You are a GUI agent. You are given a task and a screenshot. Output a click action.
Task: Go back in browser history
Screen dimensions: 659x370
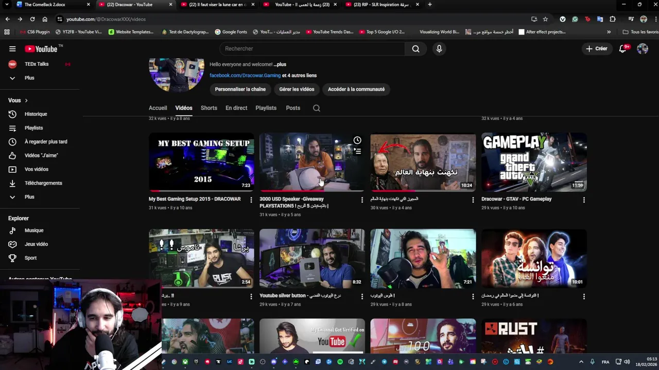(x=8, y=19)
